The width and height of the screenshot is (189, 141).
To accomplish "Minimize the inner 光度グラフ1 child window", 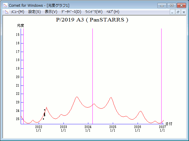I will point(172,12).
